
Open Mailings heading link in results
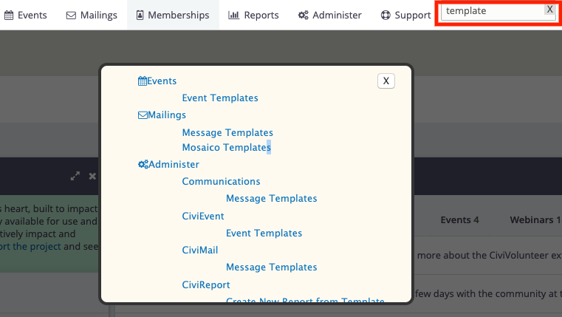167,115
